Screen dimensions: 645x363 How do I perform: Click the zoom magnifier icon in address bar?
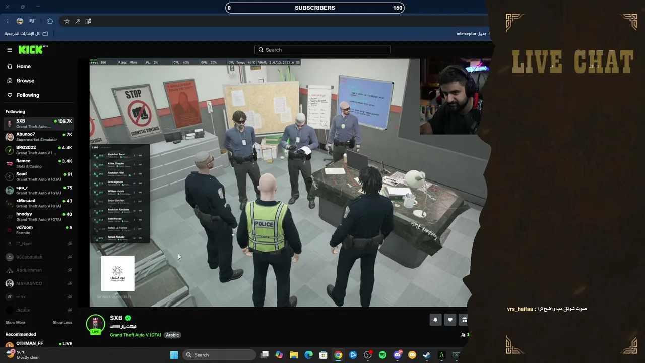pos(78,21)
